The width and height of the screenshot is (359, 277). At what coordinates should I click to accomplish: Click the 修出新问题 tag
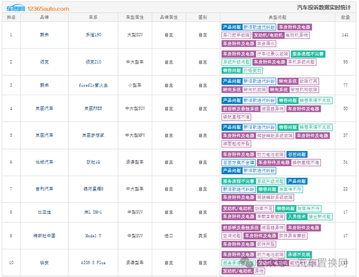[x=320, y=217]
